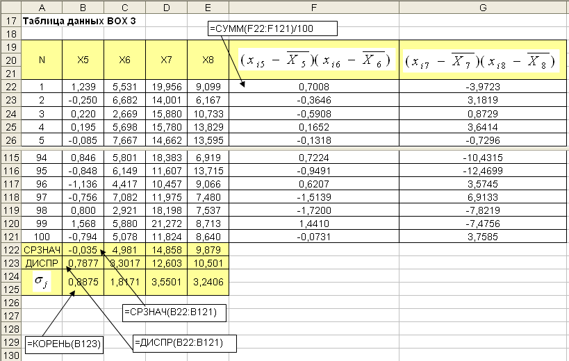Select cell with value 19,956

[x=166, y=87]
